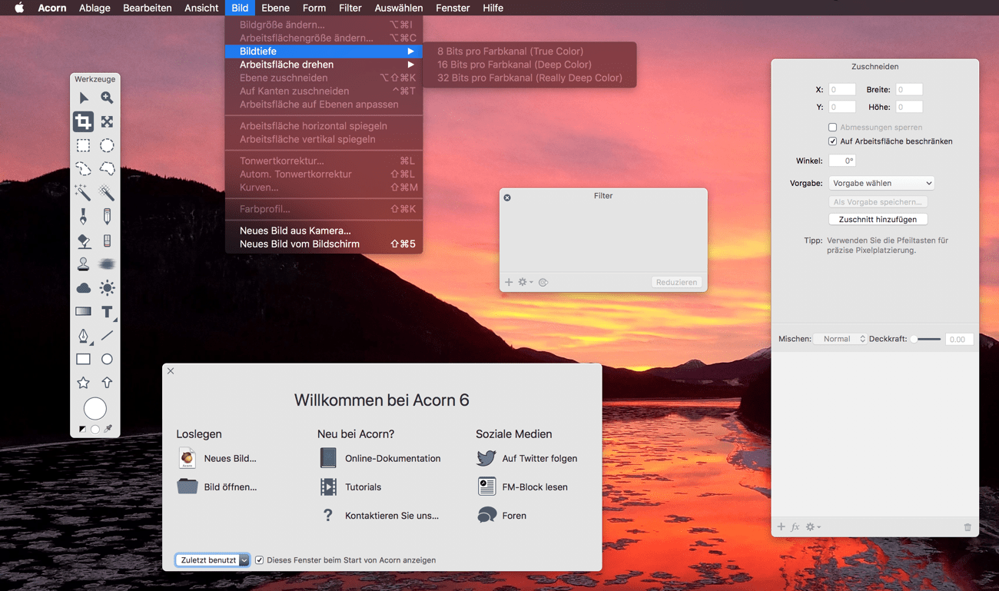Select the paint bucket fill tool
This screenshot has height=591, width=999.
[x=83, y=241]
